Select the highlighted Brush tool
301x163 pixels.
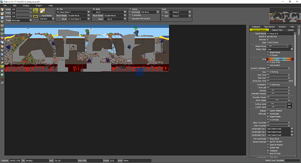tap(2, 66)
